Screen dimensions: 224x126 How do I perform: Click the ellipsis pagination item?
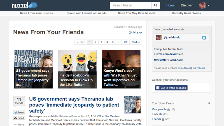click(x=118, y=42)
